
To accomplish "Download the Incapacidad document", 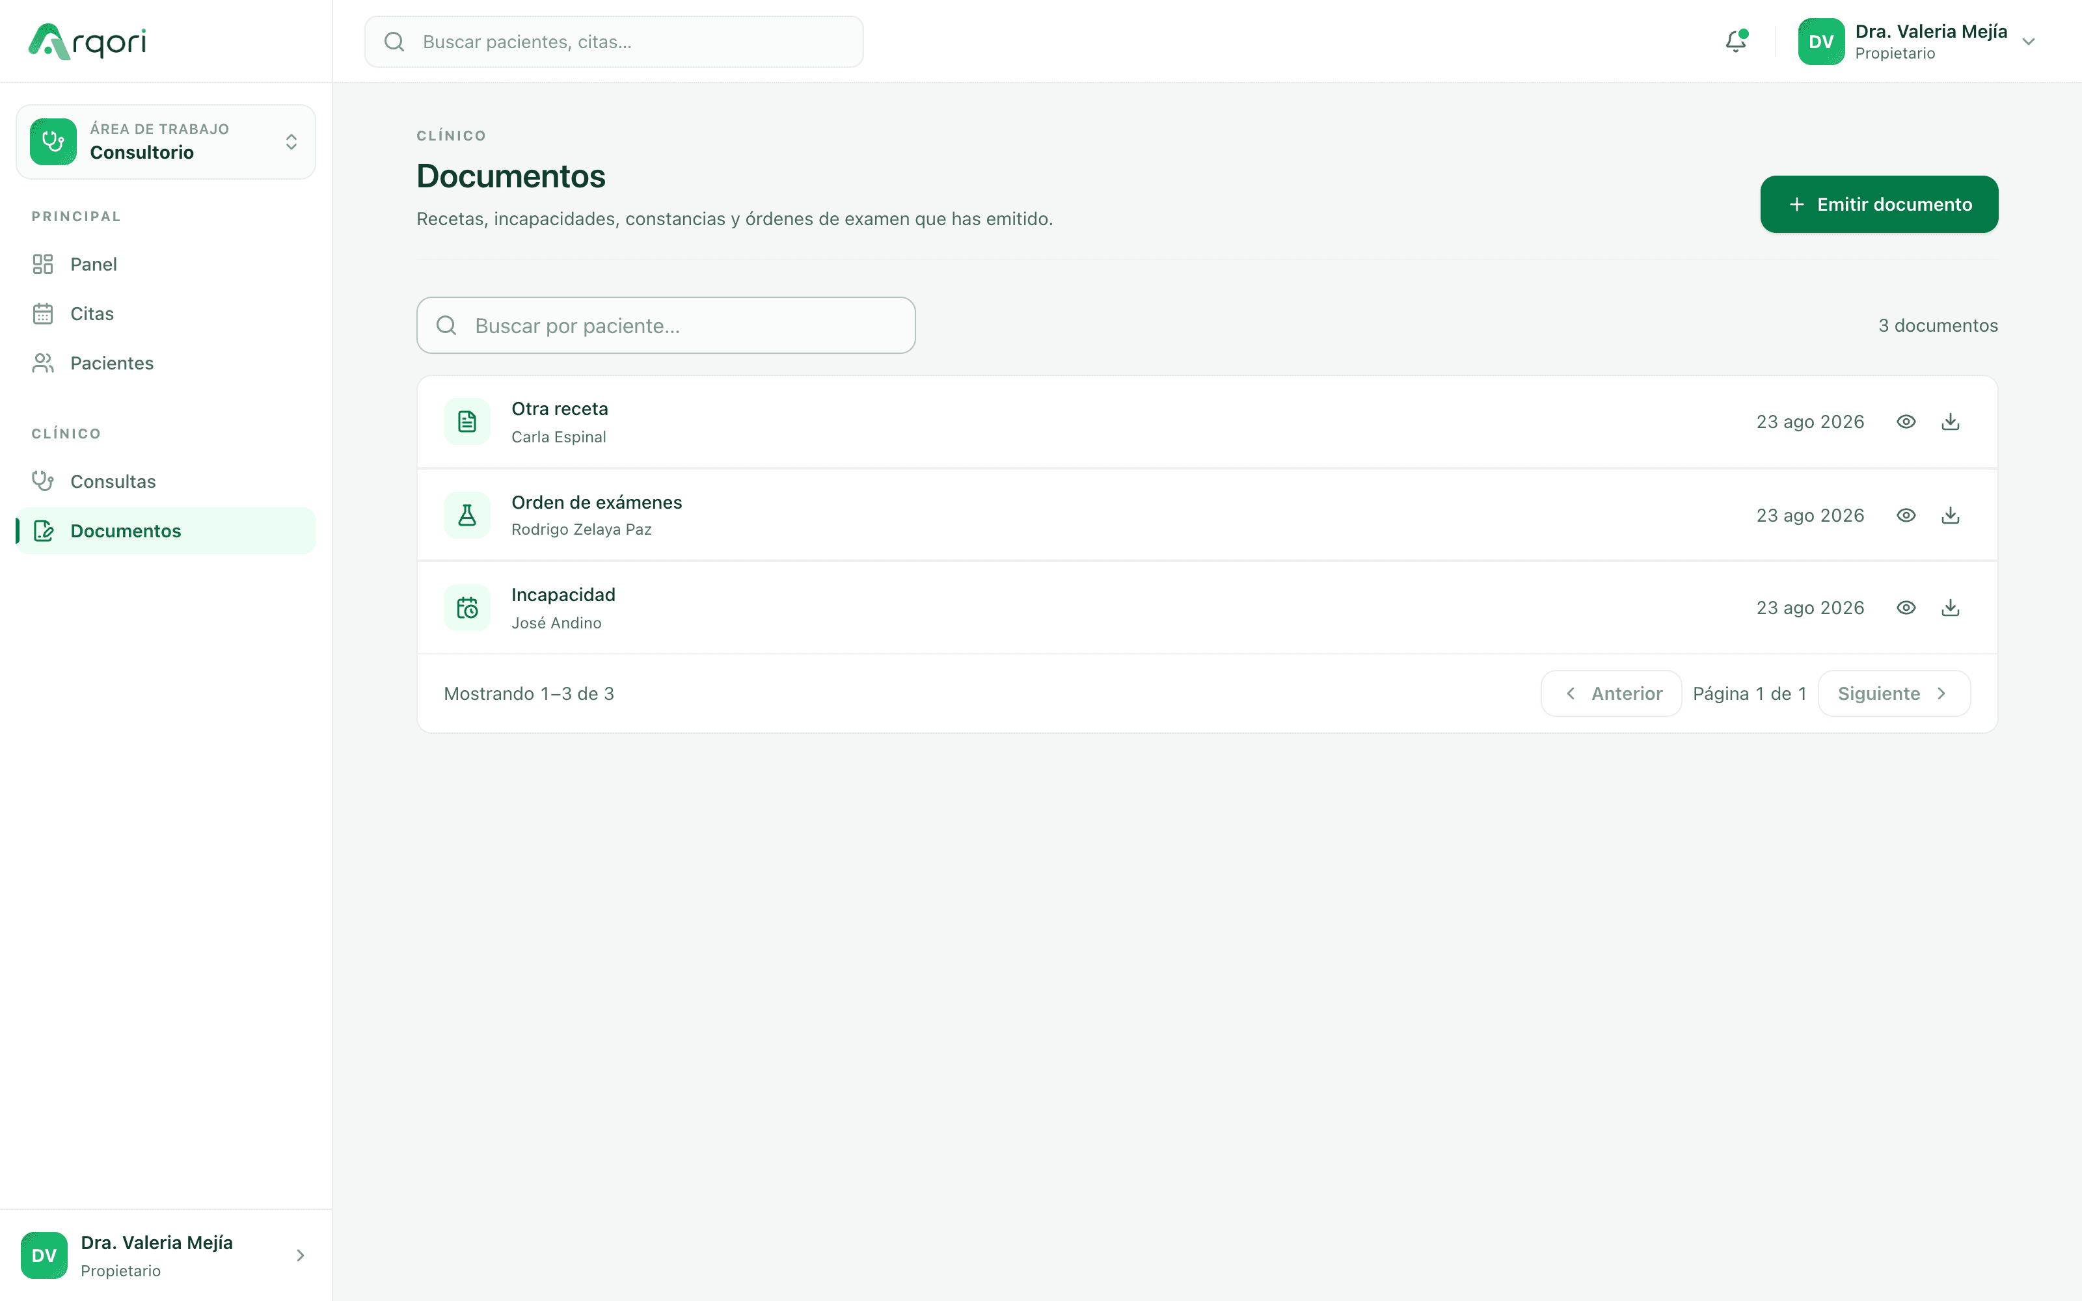I will (x=1951, y=608).
